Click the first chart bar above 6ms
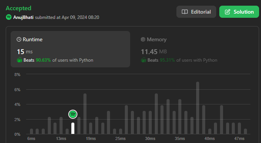 [x=31, y=131]
